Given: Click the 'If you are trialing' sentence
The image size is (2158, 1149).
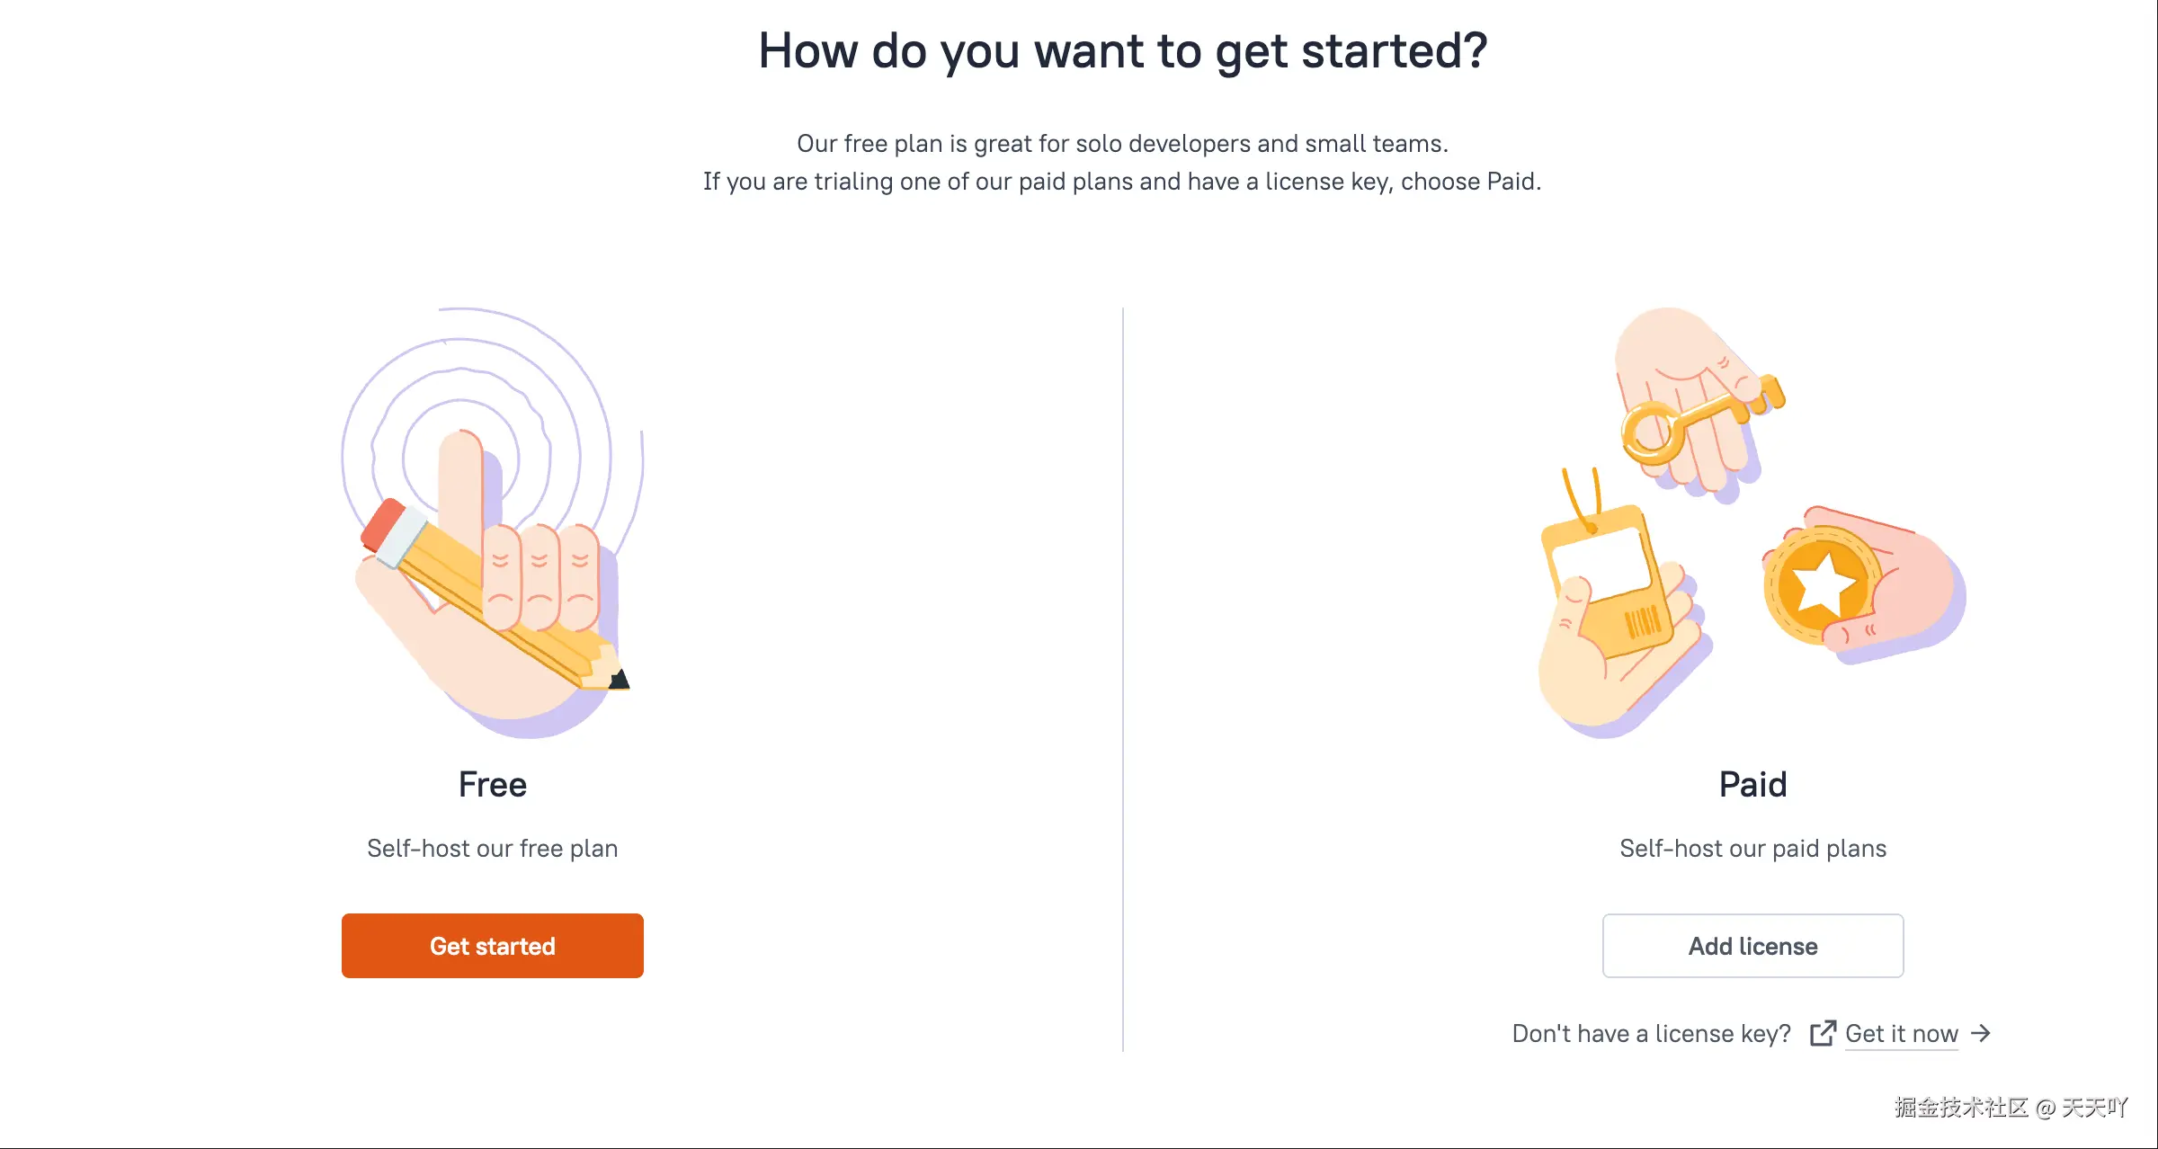Looking at the screenshot, I should (x=1122, y=182).
